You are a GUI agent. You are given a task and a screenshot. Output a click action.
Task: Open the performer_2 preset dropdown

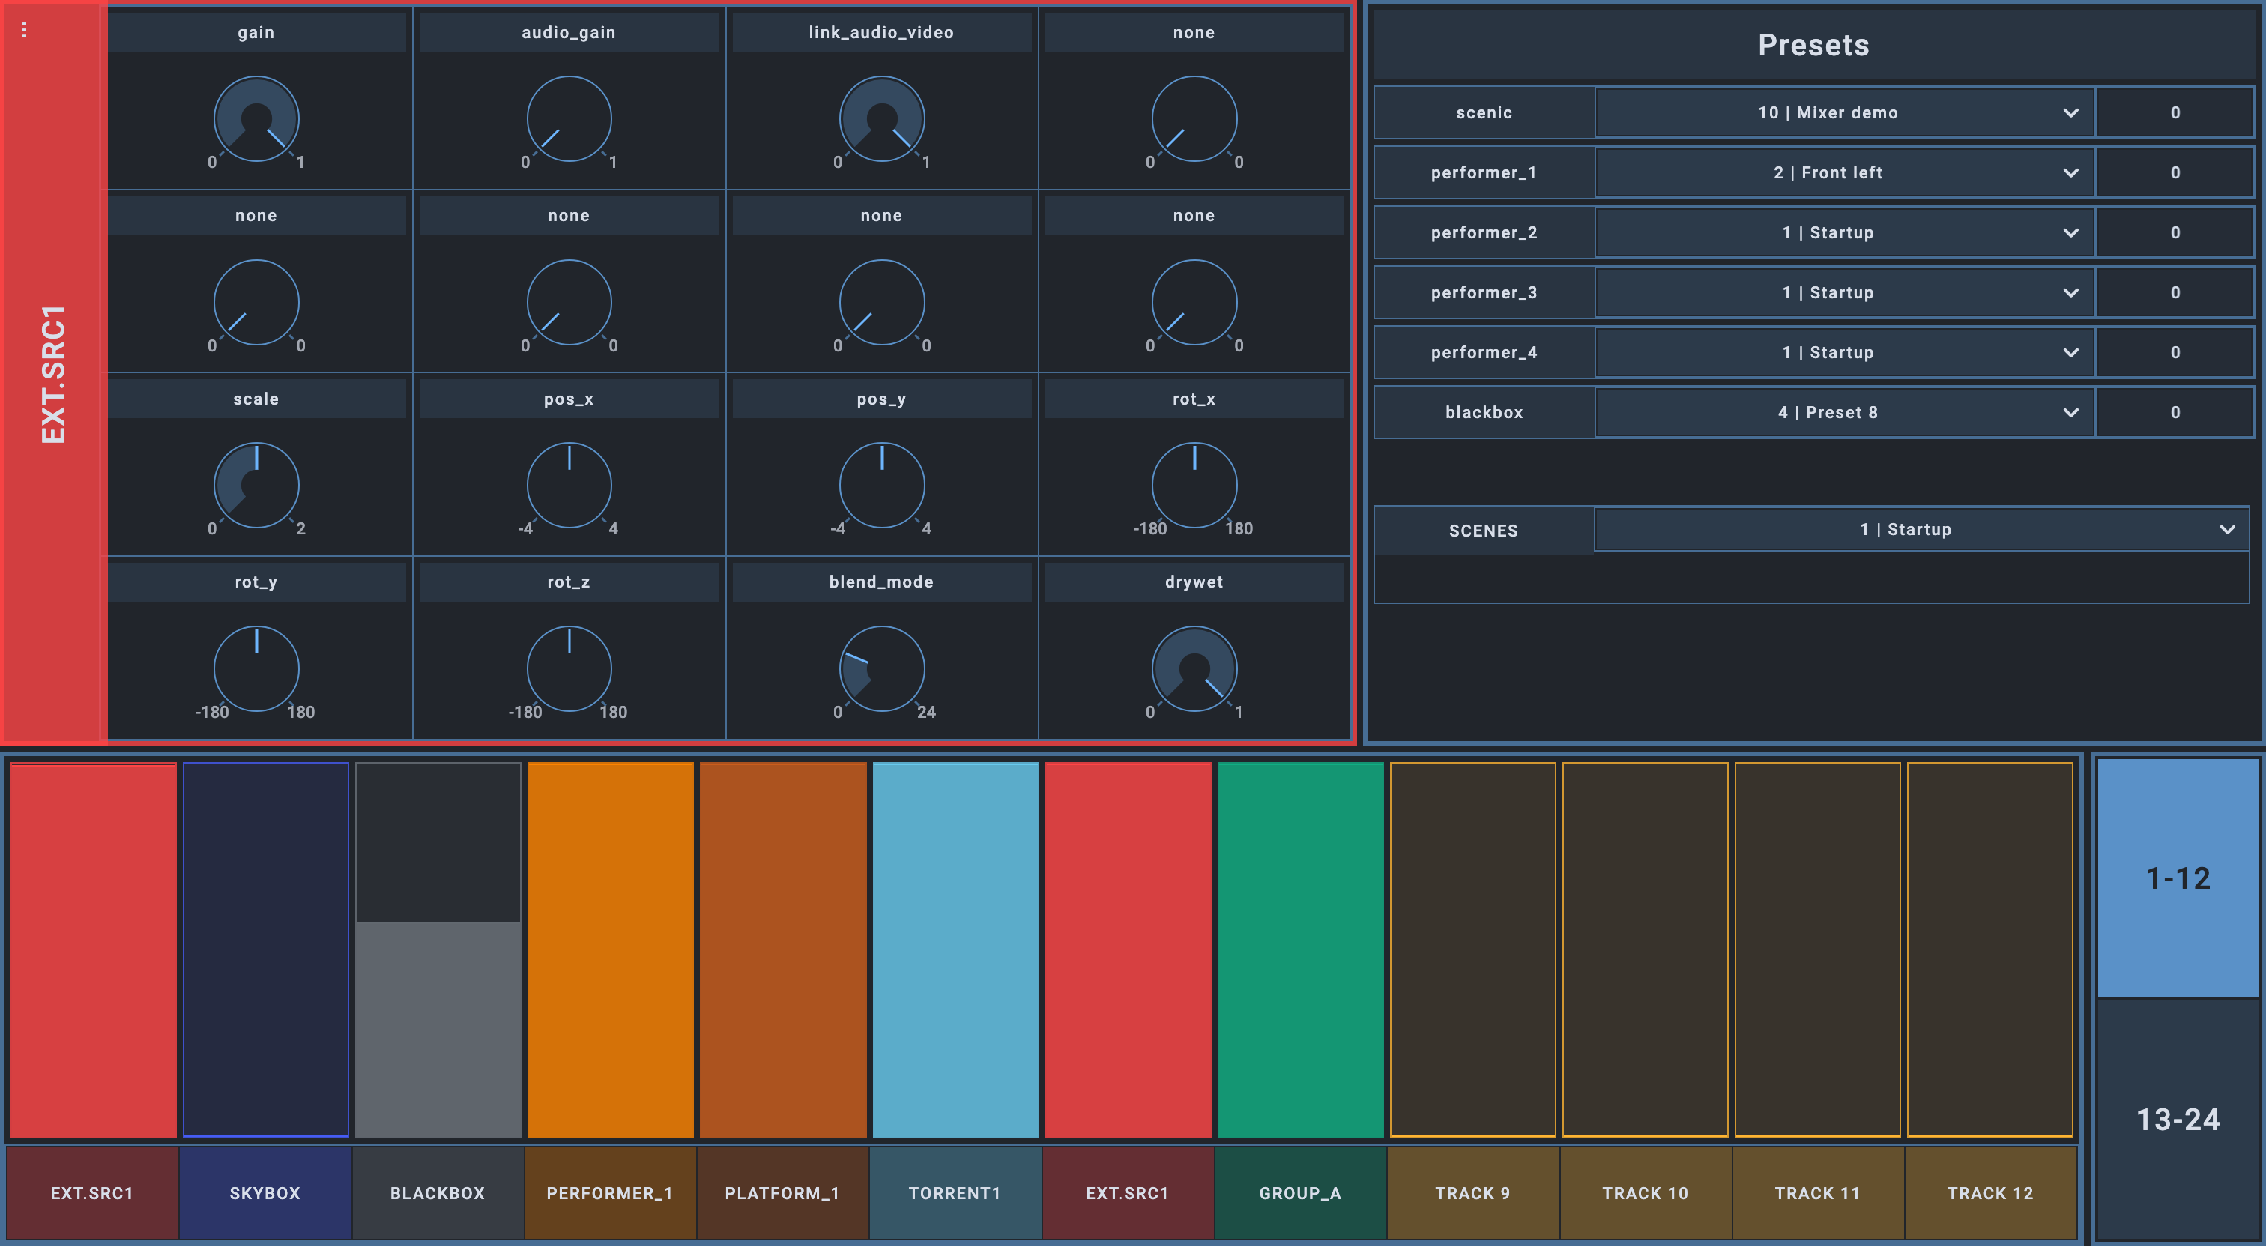click(1844, 232)
